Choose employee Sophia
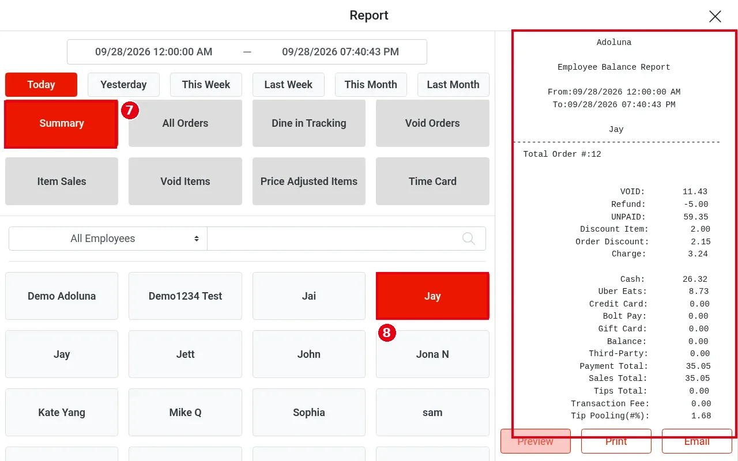738x461 pixels. coord(309,413)
